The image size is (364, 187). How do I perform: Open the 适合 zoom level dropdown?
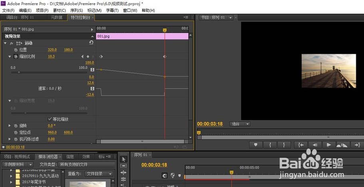coord(240,124)
